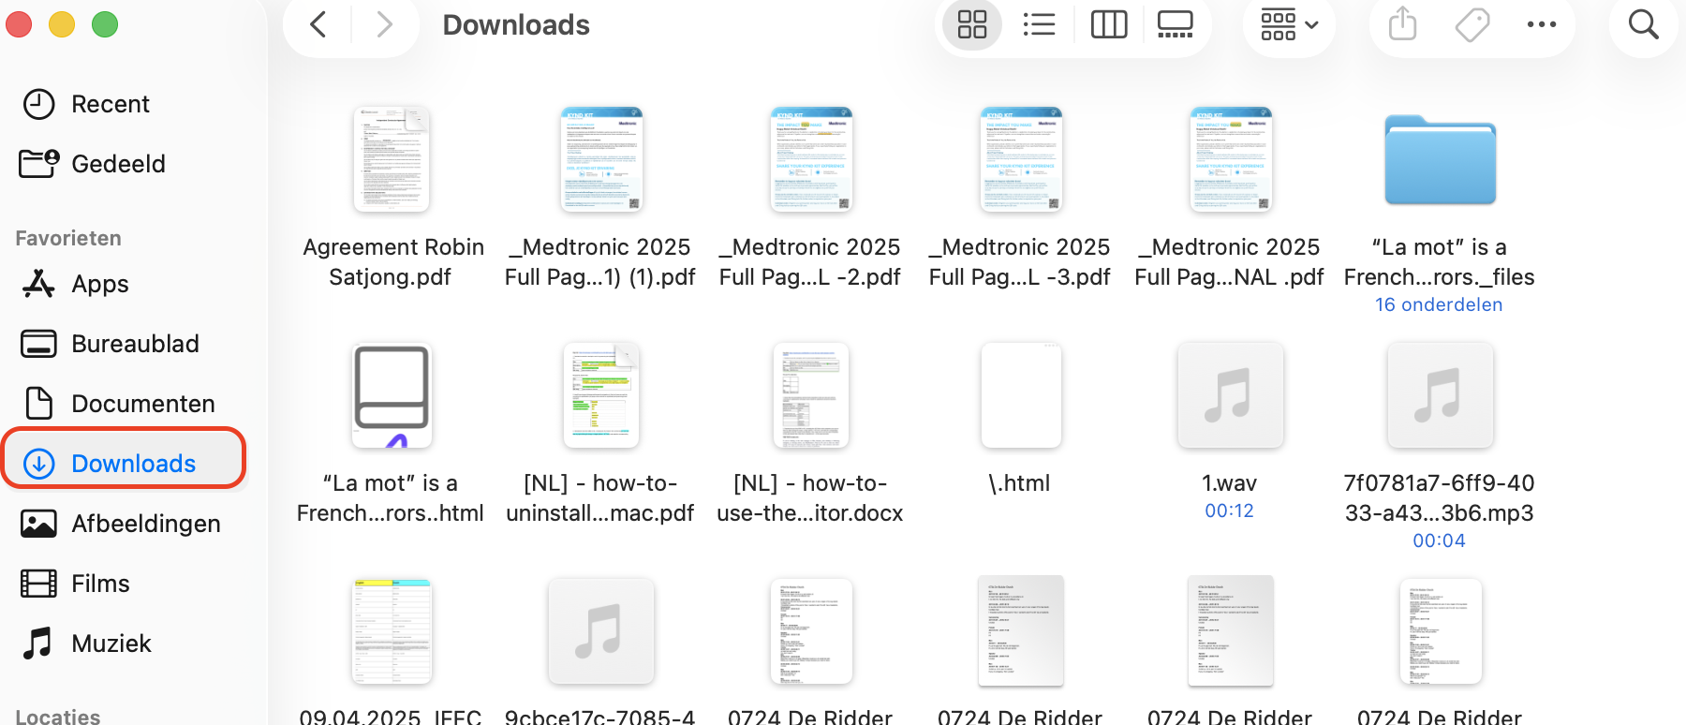
Task: Click the Apps icon in sidebar
Action: pyautogui.click(x=38, y=284)
